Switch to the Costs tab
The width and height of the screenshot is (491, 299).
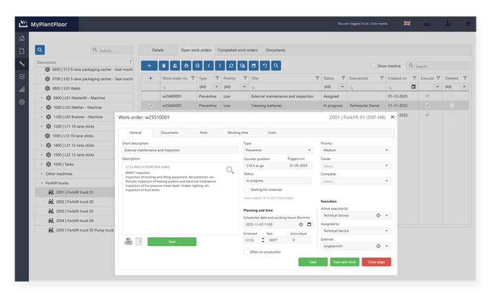click(272, 133)
